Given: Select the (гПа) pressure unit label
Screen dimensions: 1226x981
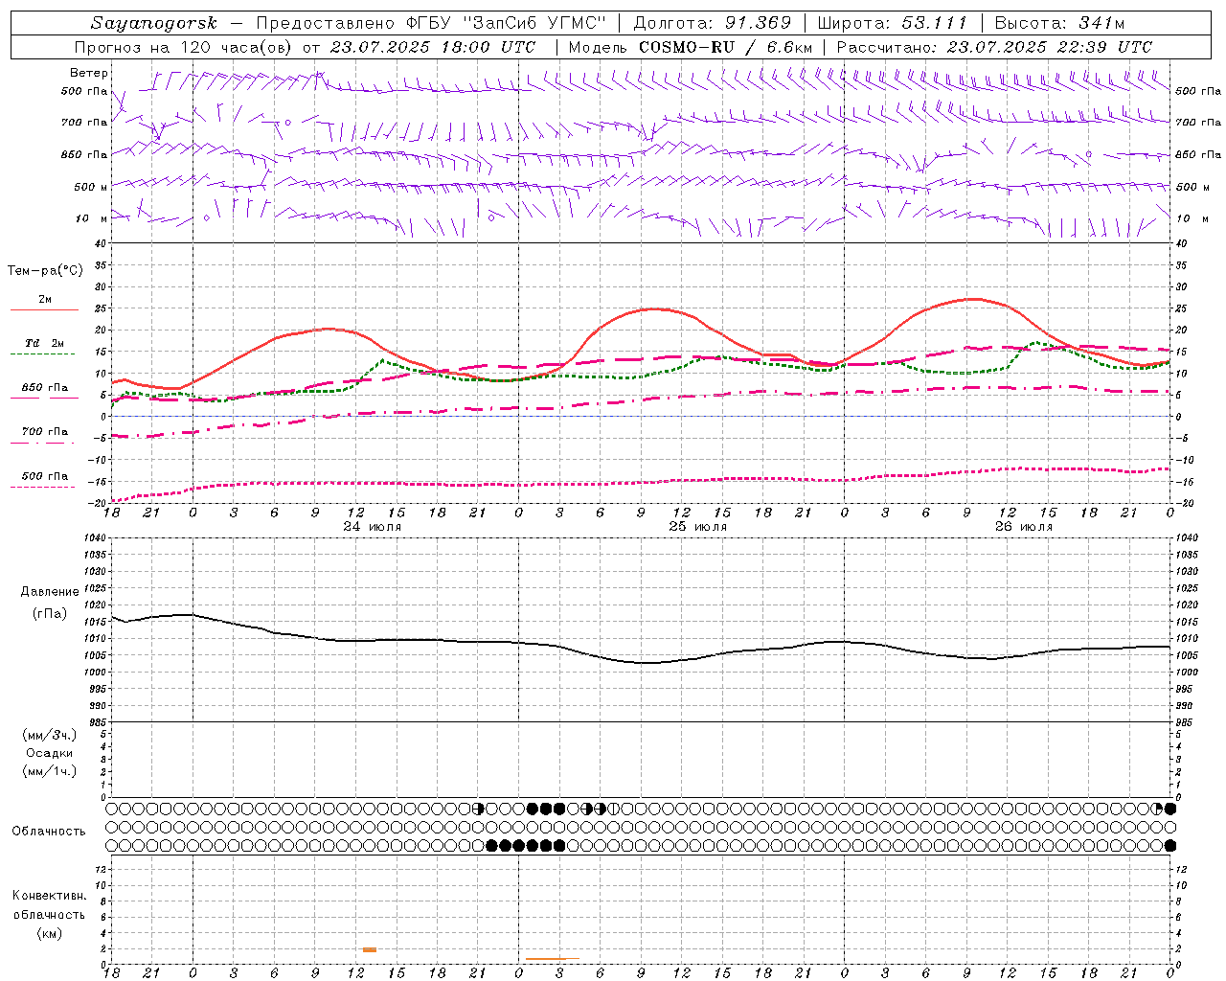Looking at the screenshot, I should 49,614.
